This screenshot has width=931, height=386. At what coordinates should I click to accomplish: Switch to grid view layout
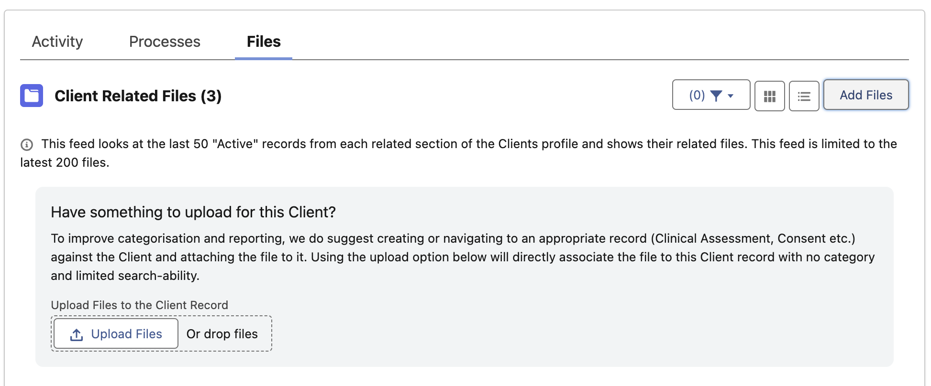(x=769, y=96)
